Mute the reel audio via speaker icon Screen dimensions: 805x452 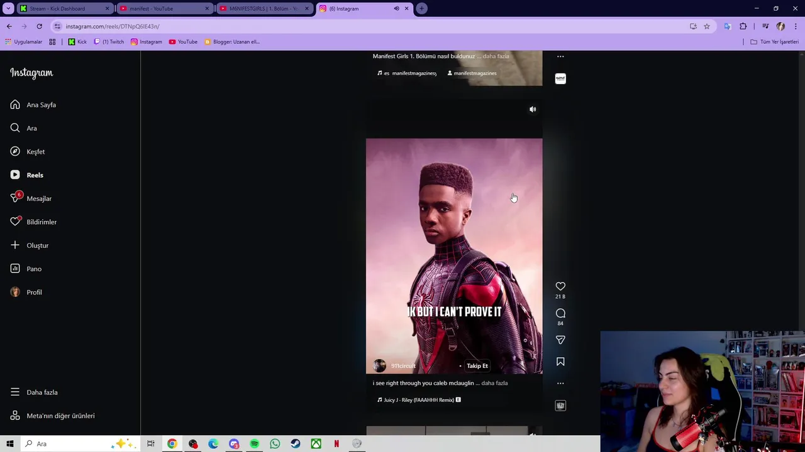[x=533, y=109]
